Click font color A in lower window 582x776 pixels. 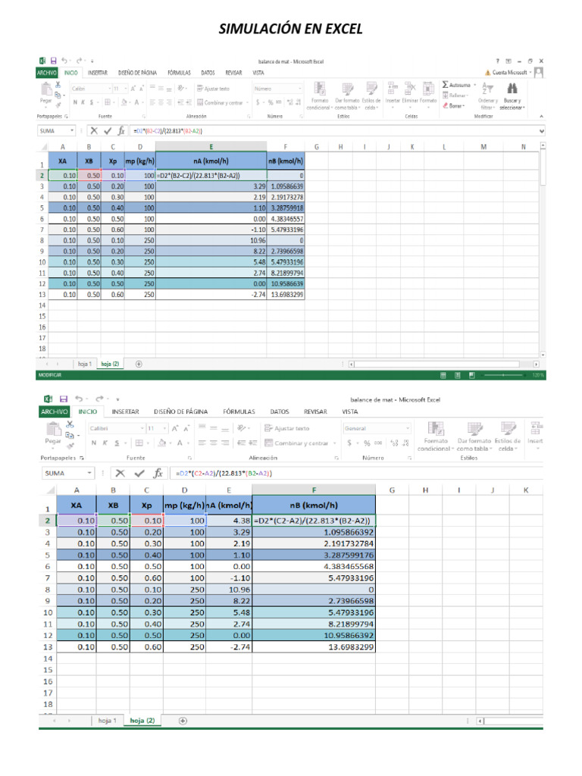coord(180,443)
